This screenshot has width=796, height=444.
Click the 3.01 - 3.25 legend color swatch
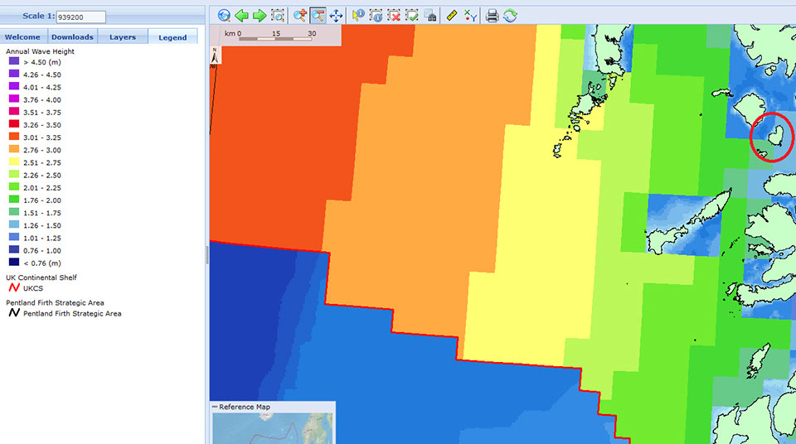(13, 138)
